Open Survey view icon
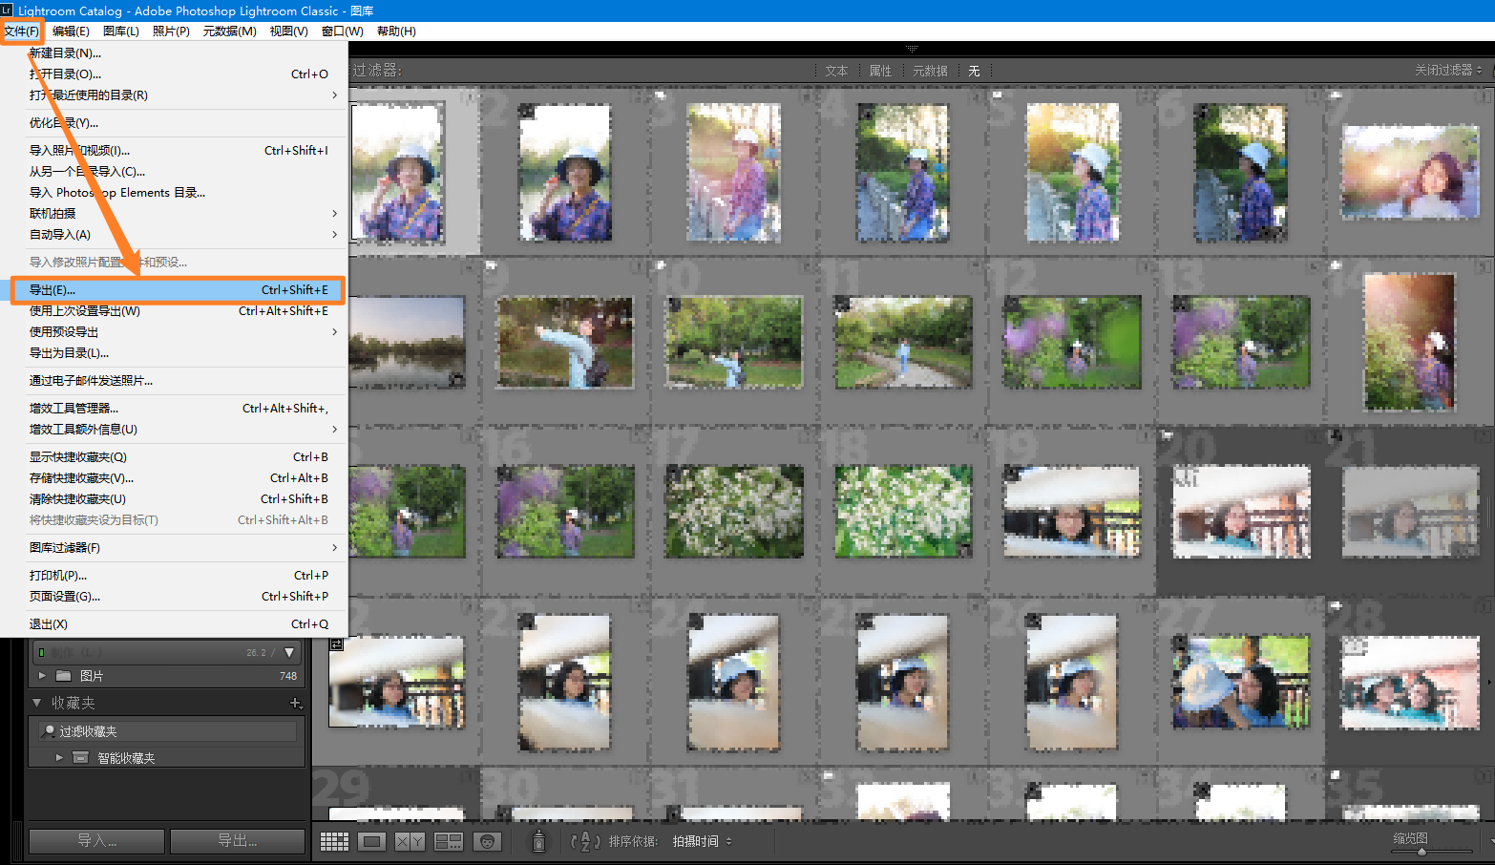The image size is (1495, 865). coord(449,841)
